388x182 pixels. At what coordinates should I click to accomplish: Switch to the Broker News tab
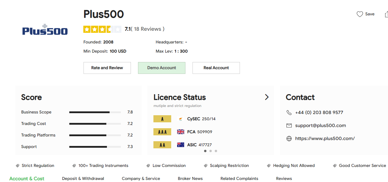click(x=190, y=179)
